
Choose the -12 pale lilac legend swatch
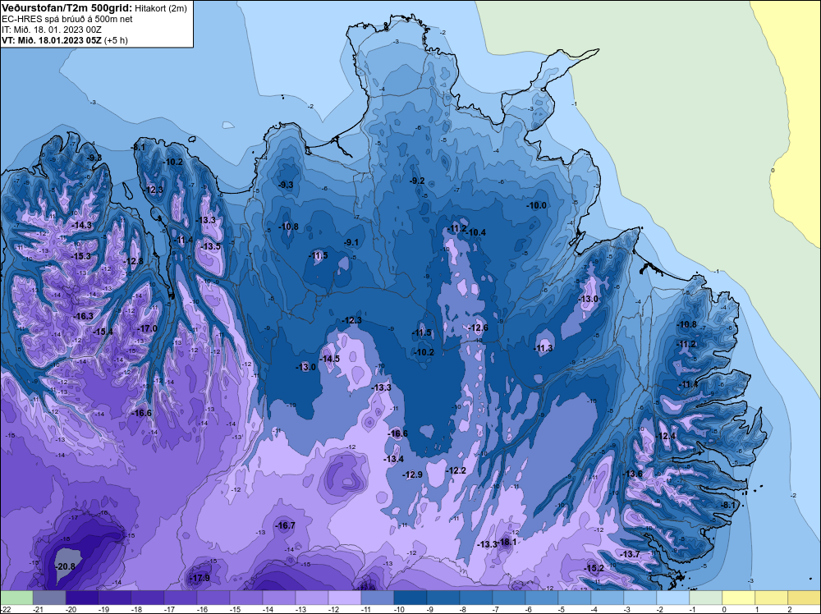(x=345, y=598)
